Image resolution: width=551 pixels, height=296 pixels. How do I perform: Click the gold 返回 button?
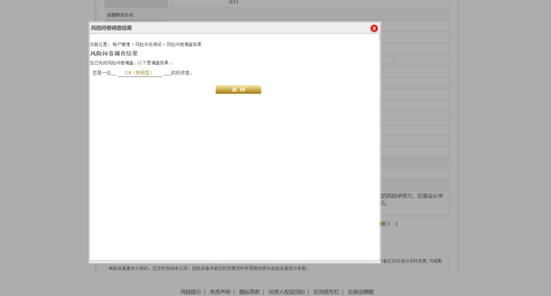pyautogui.click(x=238, y=89)
